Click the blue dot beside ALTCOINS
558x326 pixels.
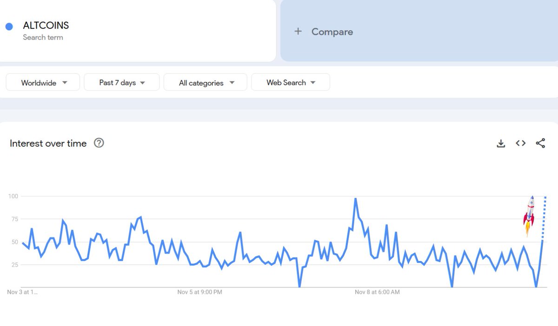pyautogui.click(x=9, y=26)
